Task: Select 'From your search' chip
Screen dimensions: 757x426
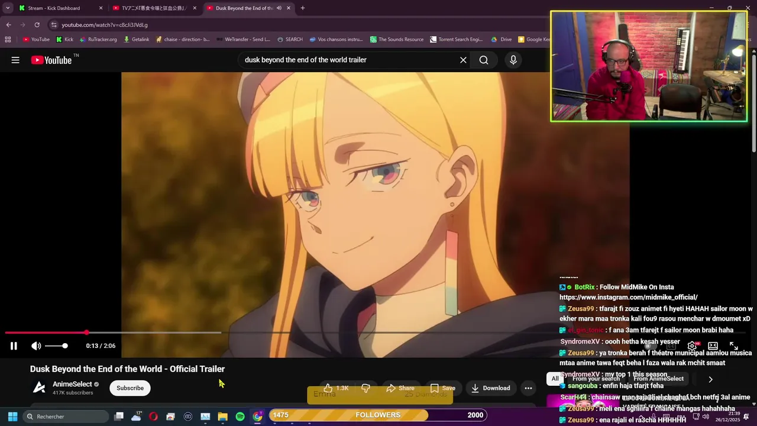Action: click(596, 379)
